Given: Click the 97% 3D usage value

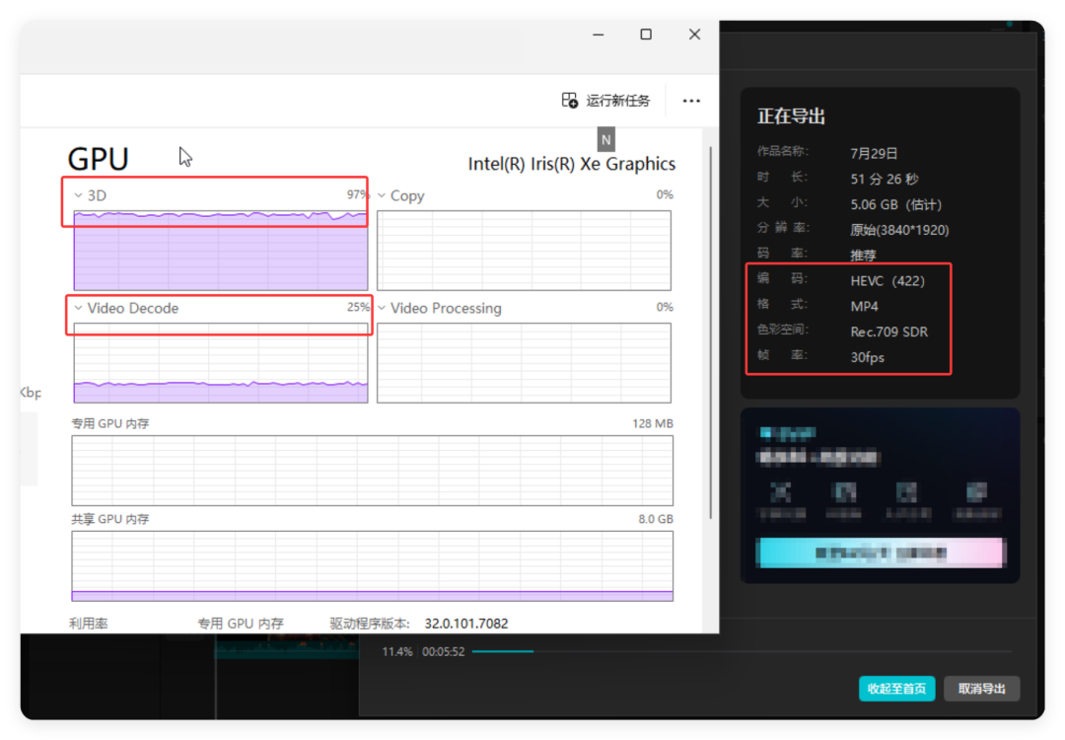Looking at the screenshot, I should click(357, 194).
